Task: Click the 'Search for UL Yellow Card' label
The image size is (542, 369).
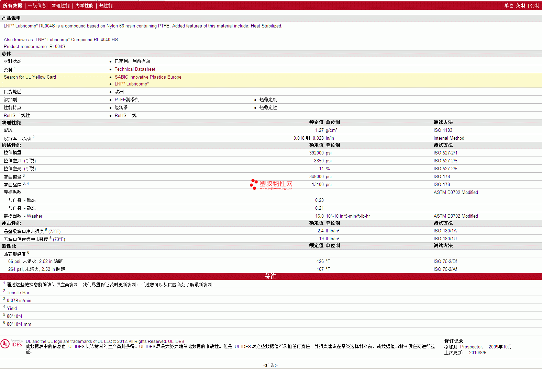Action: tap(30, 77)
